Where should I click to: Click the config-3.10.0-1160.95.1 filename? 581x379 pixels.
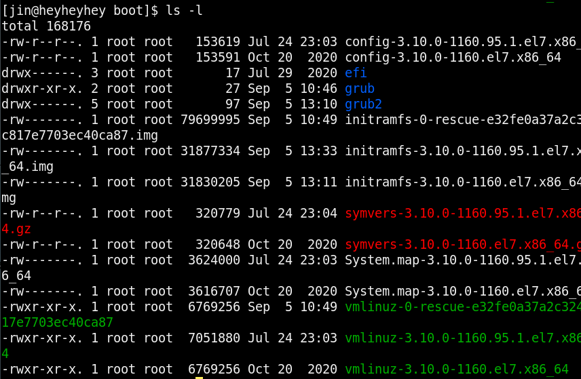coord(463,41)
